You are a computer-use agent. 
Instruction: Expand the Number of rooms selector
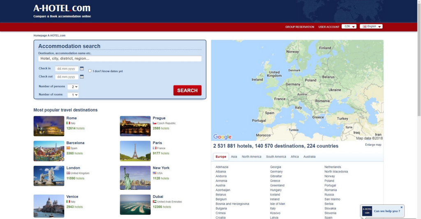(73, 95)
